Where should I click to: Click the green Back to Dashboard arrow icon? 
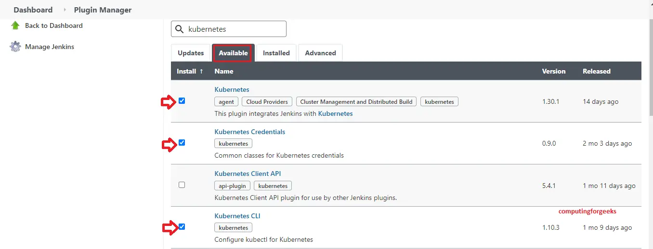tap(15, 25)
